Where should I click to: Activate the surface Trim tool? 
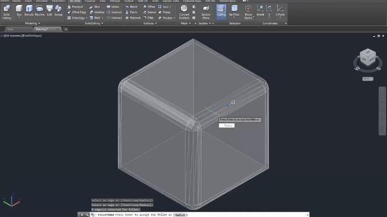point(163,7)
